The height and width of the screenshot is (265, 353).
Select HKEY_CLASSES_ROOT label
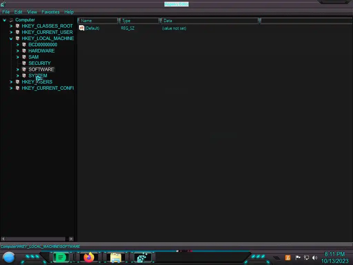(47, 26)
